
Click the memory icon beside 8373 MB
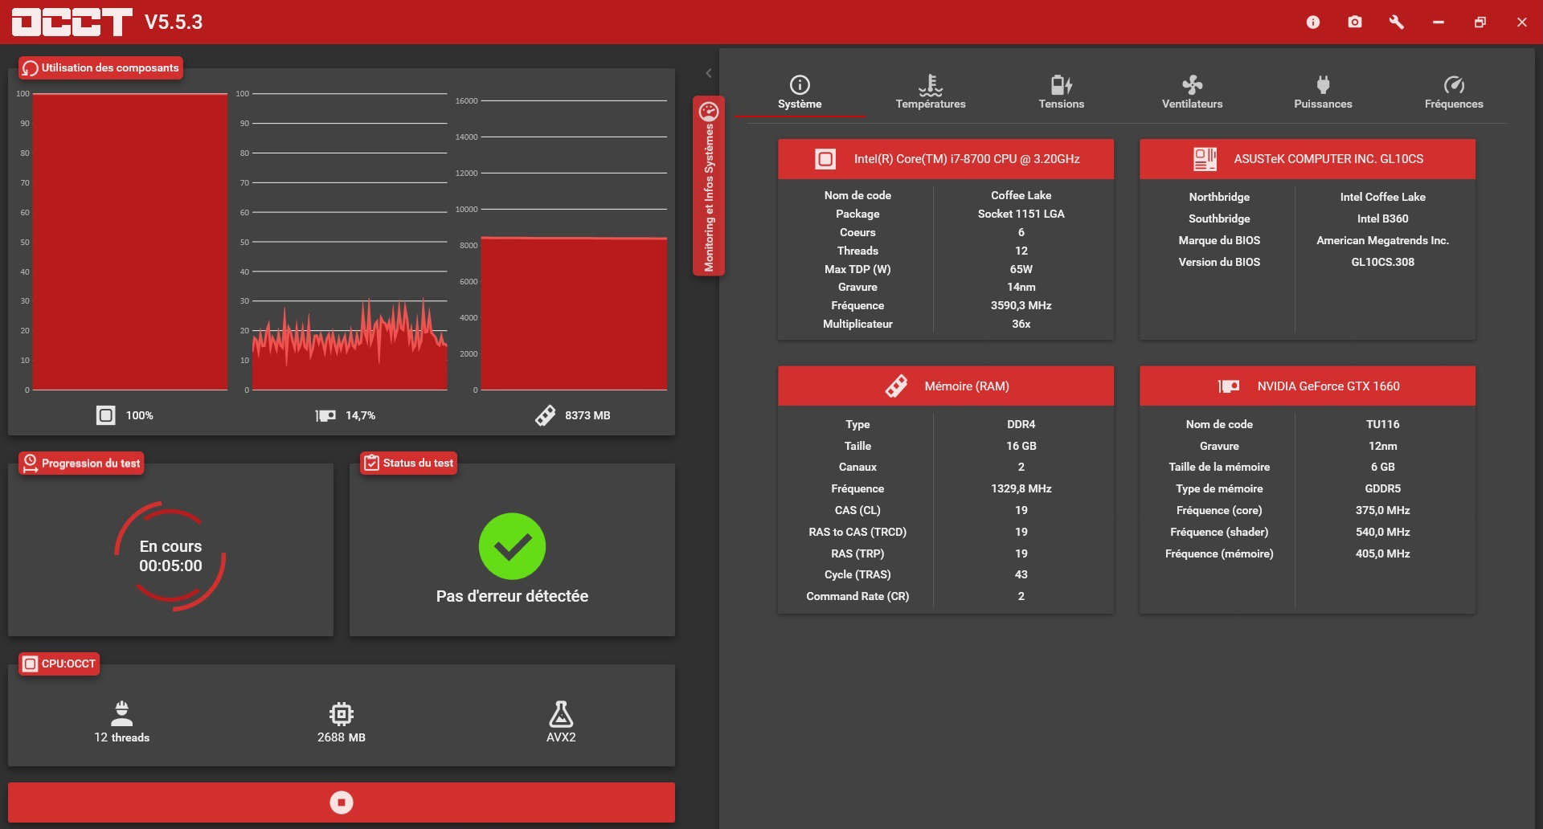(x=545, y=415)
